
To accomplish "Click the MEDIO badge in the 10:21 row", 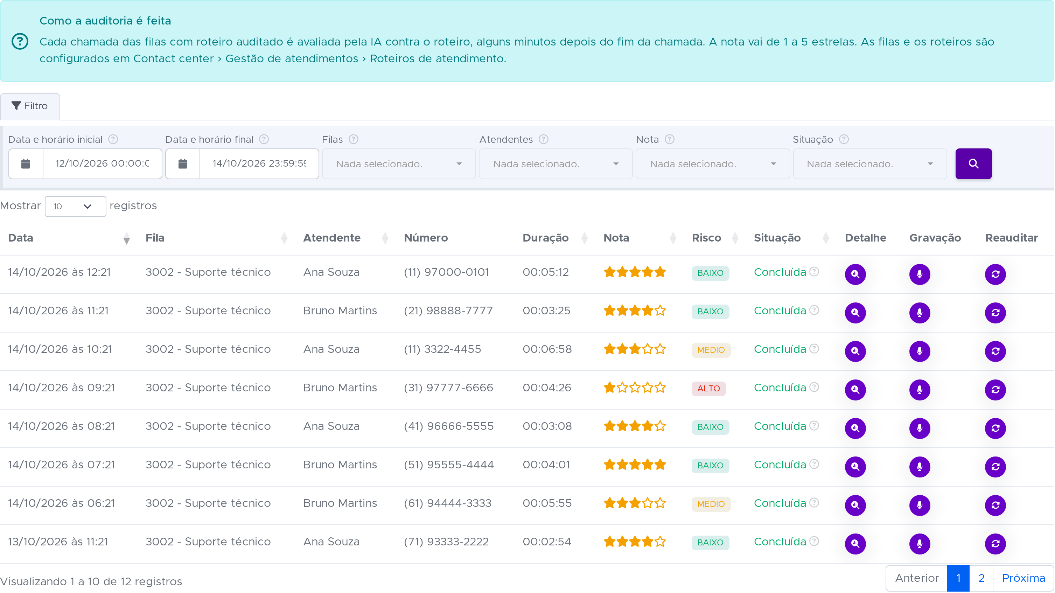I will click(x=711, y=350).
